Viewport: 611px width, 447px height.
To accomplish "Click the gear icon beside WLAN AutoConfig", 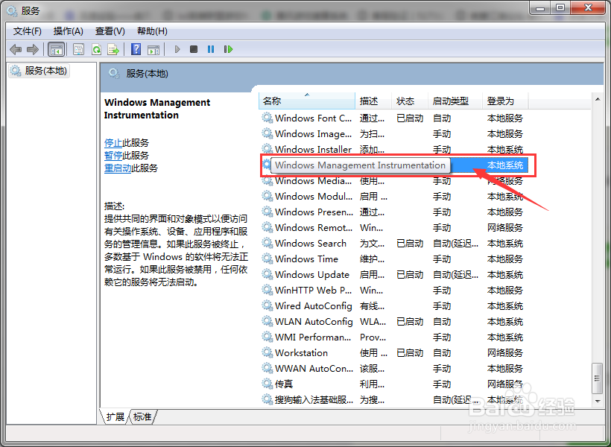I will [267, 322].
